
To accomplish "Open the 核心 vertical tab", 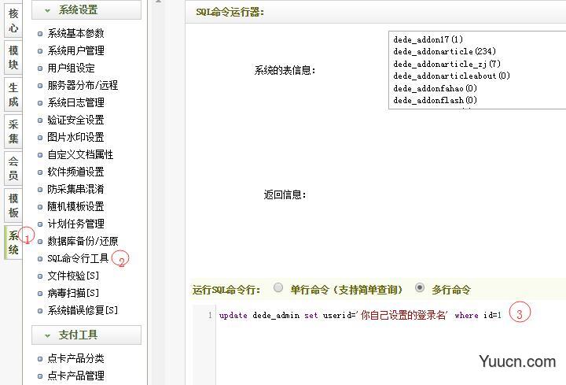I will (13, 20).
